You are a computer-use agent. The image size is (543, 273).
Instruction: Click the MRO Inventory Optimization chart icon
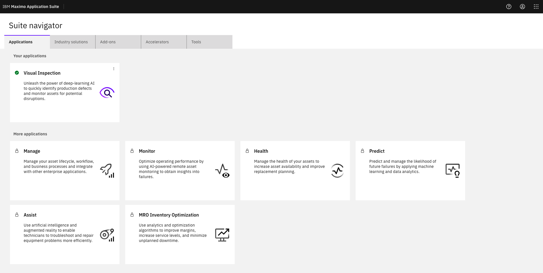coord(222,235)
